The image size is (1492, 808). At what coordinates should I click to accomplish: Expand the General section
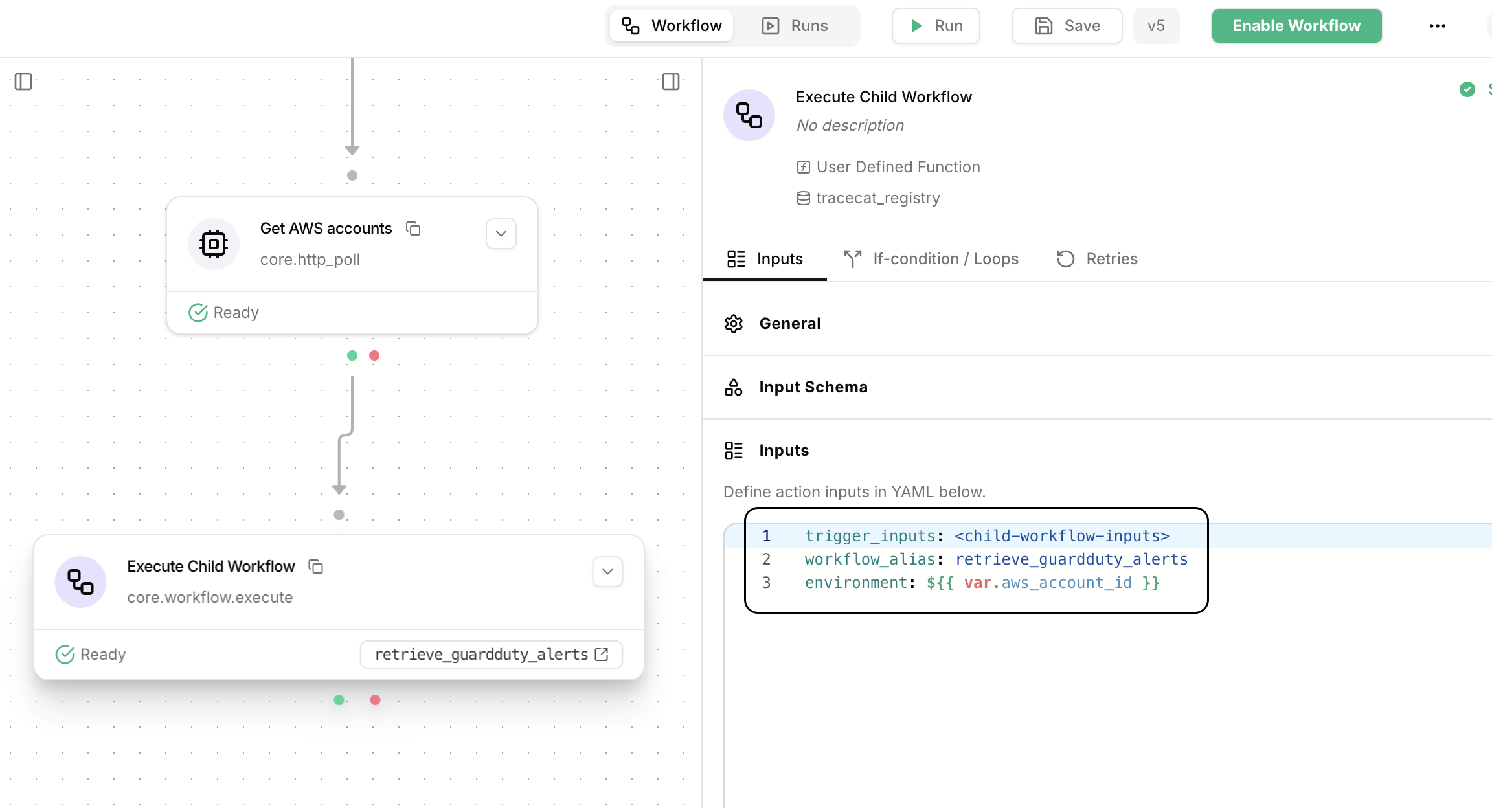pos(1097,324)
